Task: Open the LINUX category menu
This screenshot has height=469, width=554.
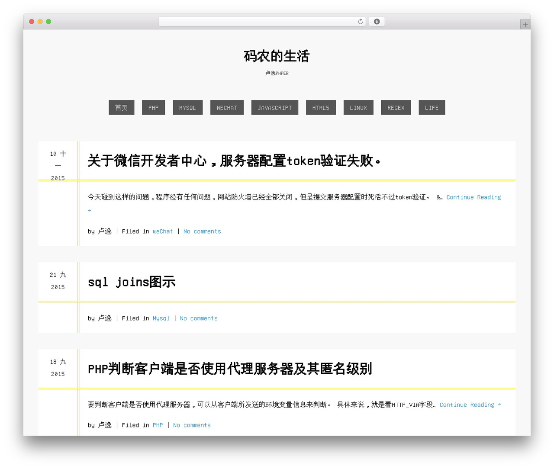Action: coord(358,108)
